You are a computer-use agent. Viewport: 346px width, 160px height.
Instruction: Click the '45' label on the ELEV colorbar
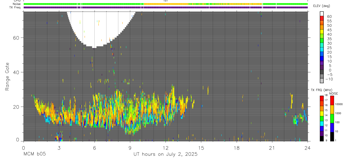(x=329, y=30)
